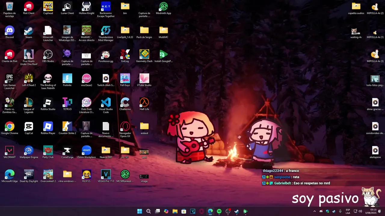Select the waiting-4x image file
The image size is (385, 216).
356,32
